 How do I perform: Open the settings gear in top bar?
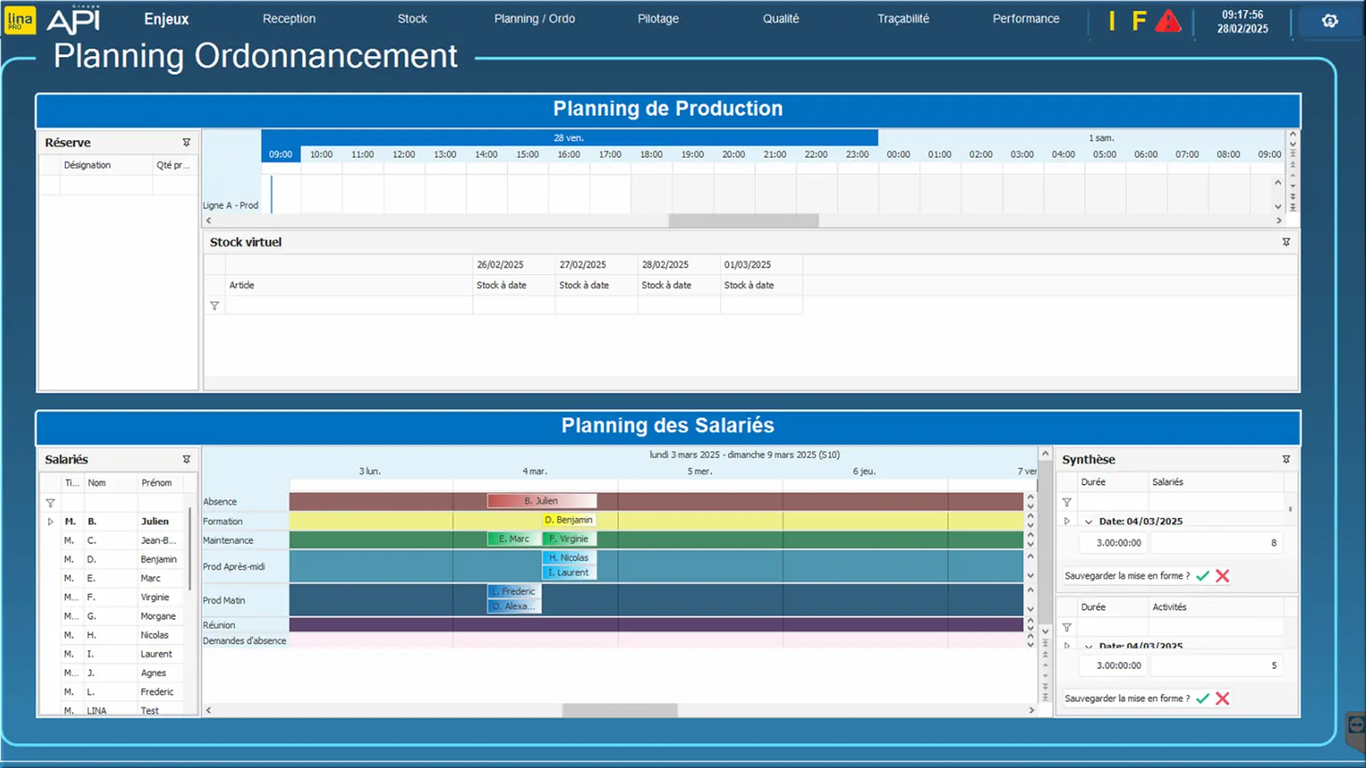click(1330, 21)
